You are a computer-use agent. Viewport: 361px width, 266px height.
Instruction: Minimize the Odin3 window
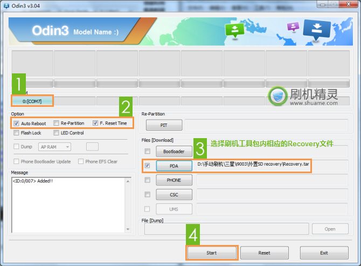323,4
